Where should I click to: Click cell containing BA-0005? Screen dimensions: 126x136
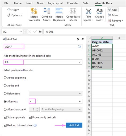pos(102,63)
